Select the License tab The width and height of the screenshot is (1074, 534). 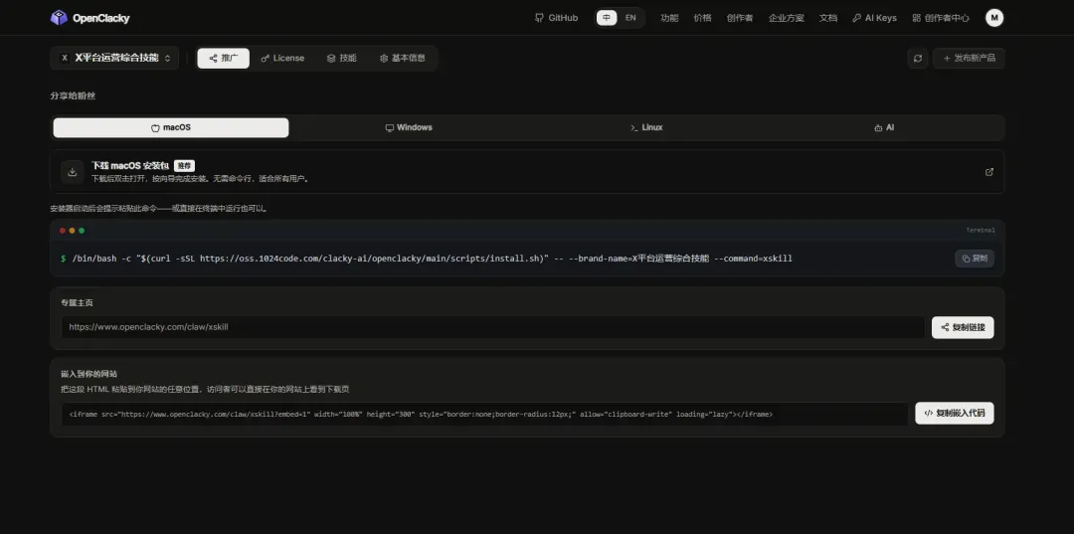click(282, 59)
